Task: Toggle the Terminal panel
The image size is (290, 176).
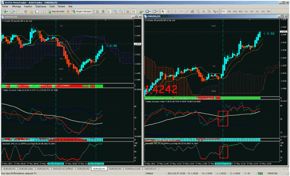Action: [37, 12]
